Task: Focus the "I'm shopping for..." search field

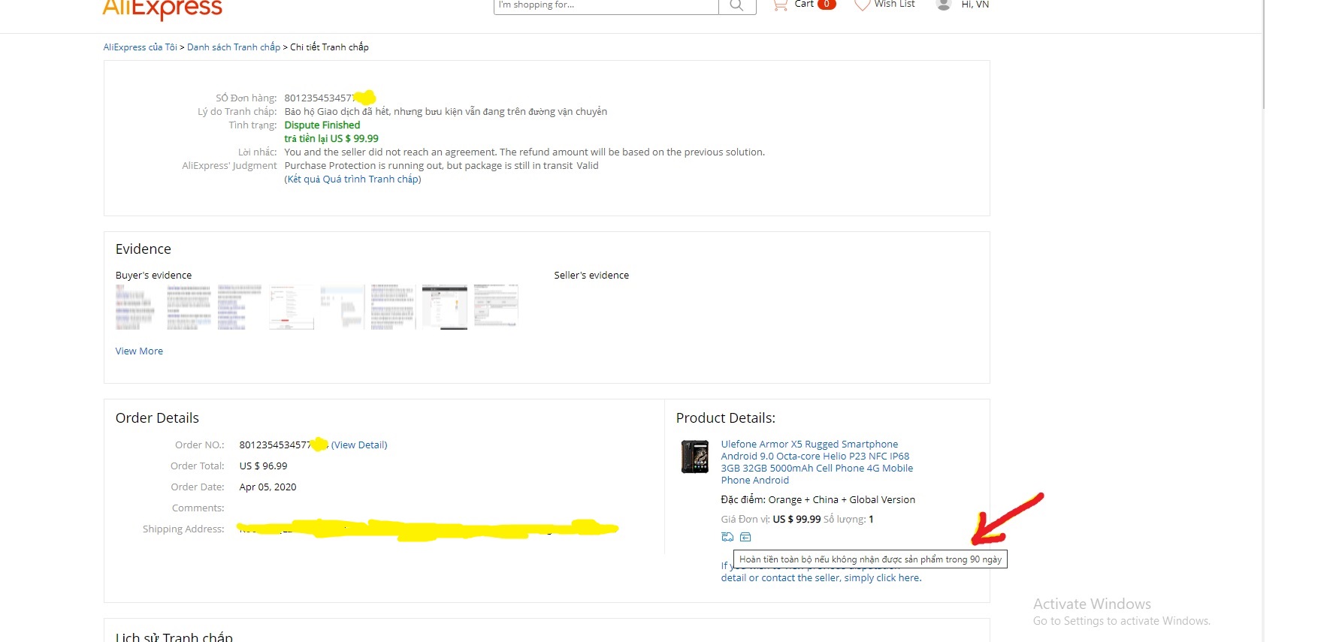Action: click(x=606, y=5)
